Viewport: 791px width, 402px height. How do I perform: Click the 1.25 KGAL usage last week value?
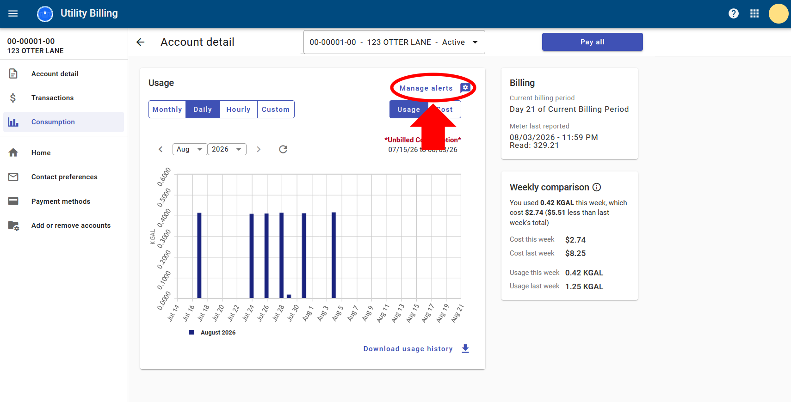[584, 286]
